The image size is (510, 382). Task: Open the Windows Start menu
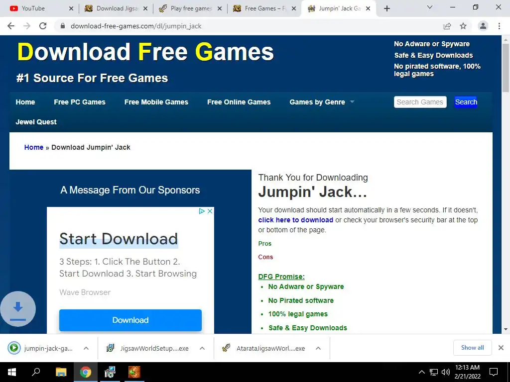point(12,372)
